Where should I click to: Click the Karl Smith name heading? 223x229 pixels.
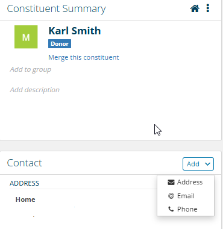[x=75, y=31]
